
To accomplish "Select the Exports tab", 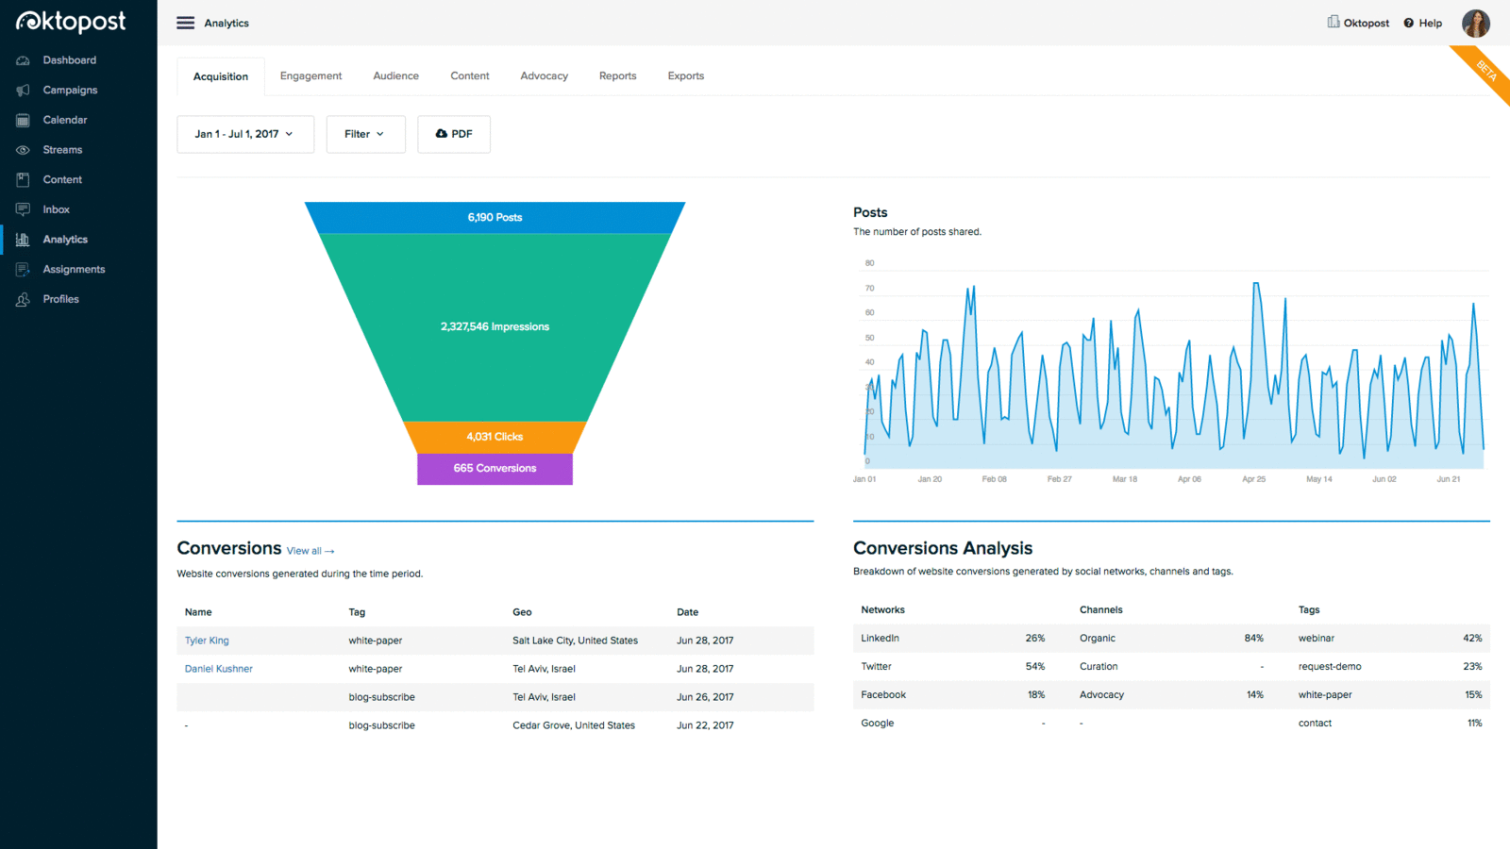I will 685,75.
